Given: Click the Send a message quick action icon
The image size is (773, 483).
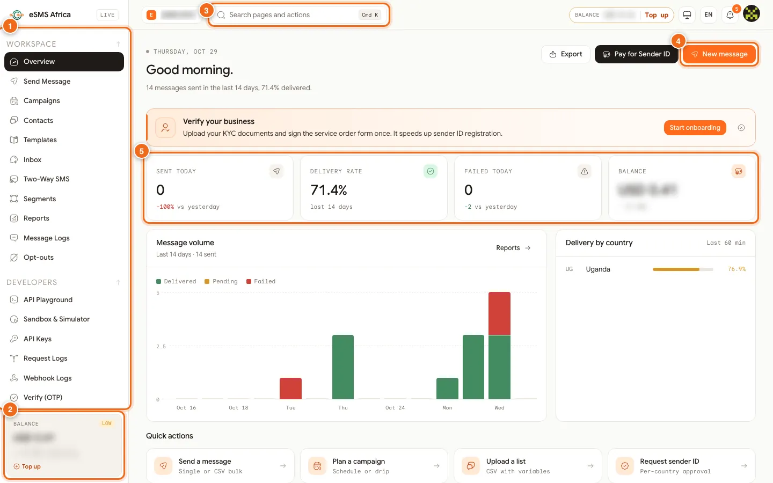Looking at the screenshot, I should (163, 466).
